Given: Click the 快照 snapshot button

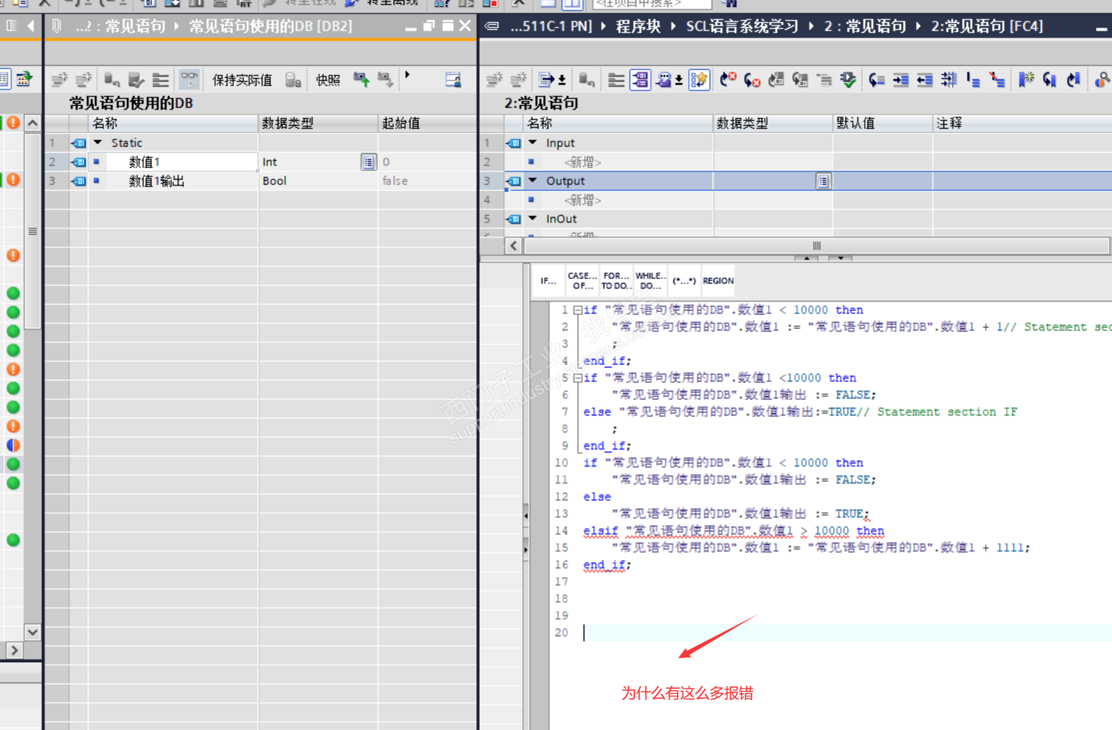Looking at the screenshot, I should (x=328, y=80).
